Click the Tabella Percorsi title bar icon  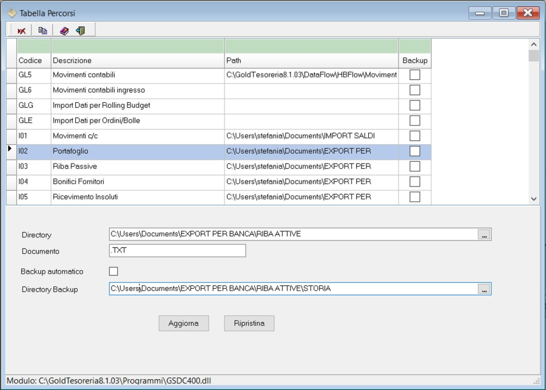click(x=11, y=13)
